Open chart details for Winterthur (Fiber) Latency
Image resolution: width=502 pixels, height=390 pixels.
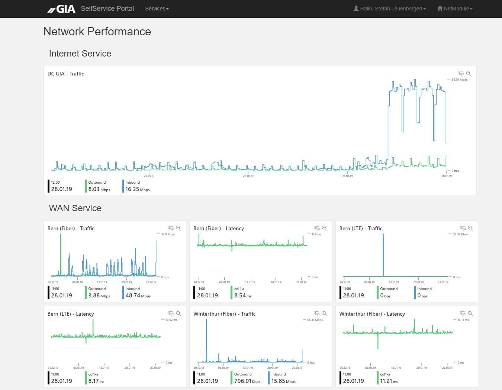coord(463,314)
